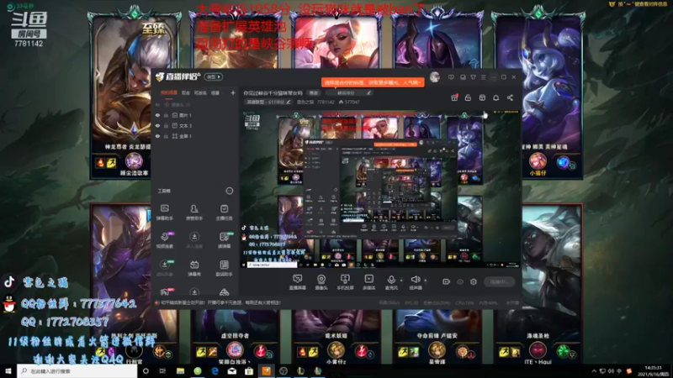Click the tool with green badge left of 弹幕秀
The height and width of the screenshot is (378, 673).
click(x=164, y=268)
